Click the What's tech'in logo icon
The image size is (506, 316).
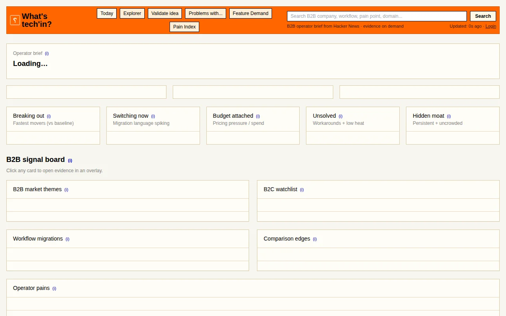(x=15, y=20)
